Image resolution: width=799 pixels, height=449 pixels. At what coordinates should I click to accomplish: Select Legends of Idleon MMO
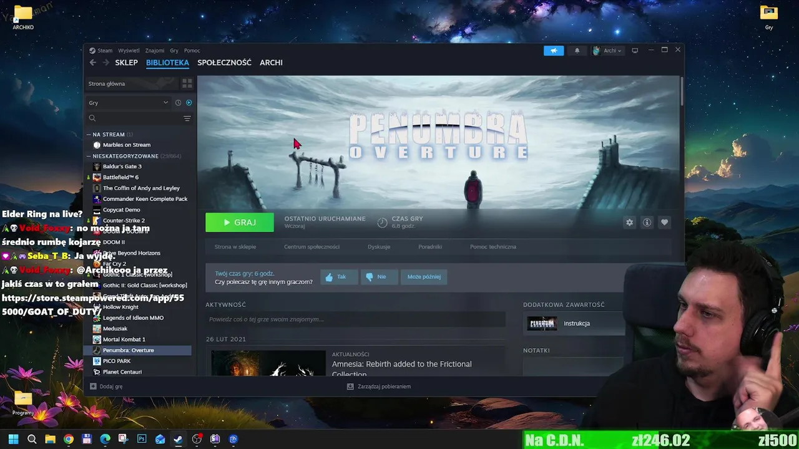pyautogui.click(x=133, y=318)
